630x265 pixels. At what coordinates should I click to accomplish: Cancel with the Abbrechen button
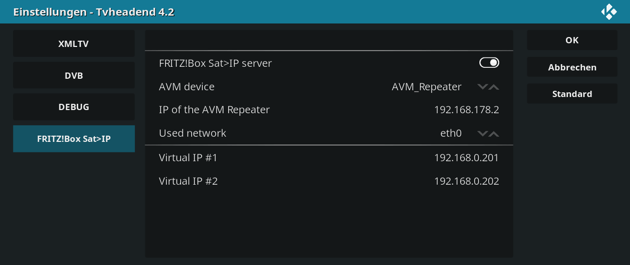pyautogui.click(x=572, y=67)
